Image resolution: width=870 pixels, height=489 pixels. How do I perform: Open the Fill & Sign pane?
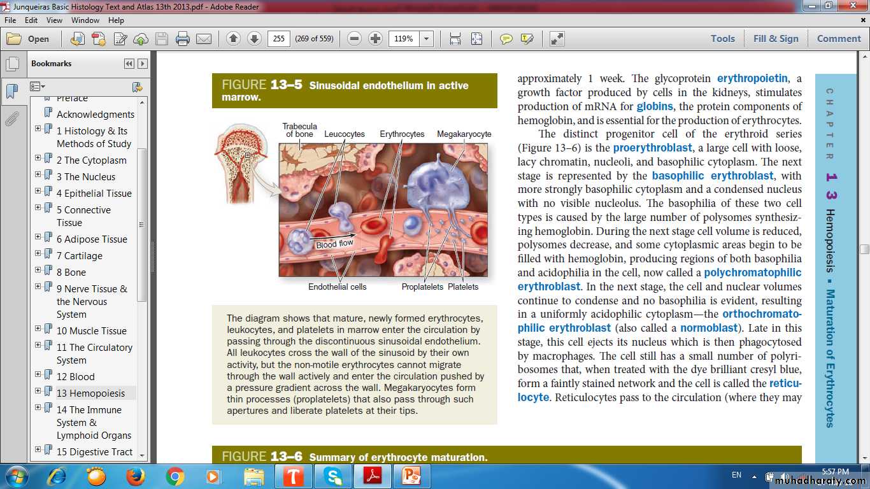click(x=775, y=39)
